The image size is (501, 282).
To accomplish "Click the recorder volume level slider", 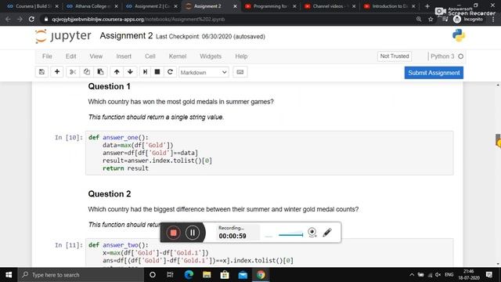I will [290, 235].
